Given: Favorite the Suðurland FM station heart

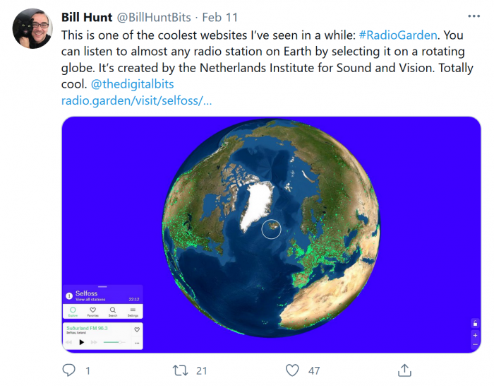Looking at the screenshot, I should (x=137, y=329).
